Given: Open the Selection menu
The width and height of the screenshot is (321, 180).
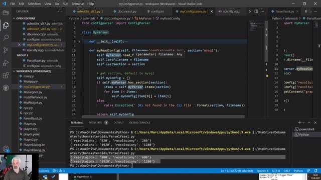Looking at the screenshot, I should [x=34, y=3].
